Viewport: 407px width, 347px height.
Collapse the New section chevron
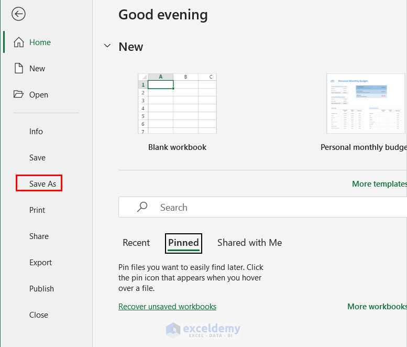[107, 46]
